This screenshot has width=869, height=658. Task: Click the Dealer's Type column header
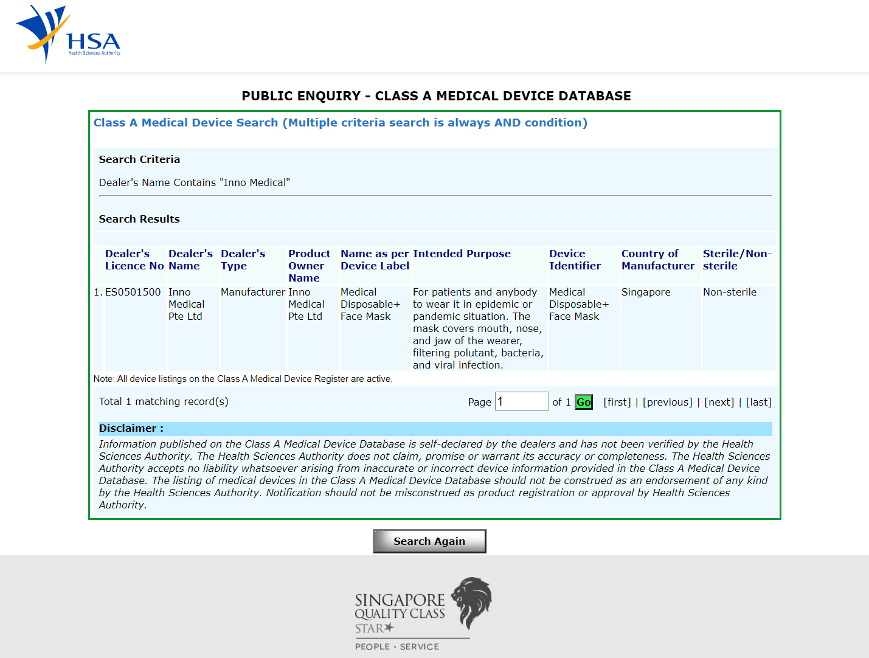pos(243,260)
